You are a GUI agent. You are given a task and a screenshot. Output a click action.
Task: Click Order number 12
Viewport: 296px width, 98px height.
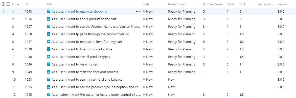click(x=14, y=94)
